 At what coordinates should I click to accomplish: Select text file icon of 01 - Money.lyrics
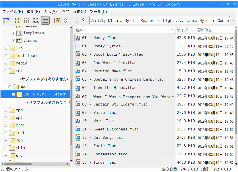point(78,46)
